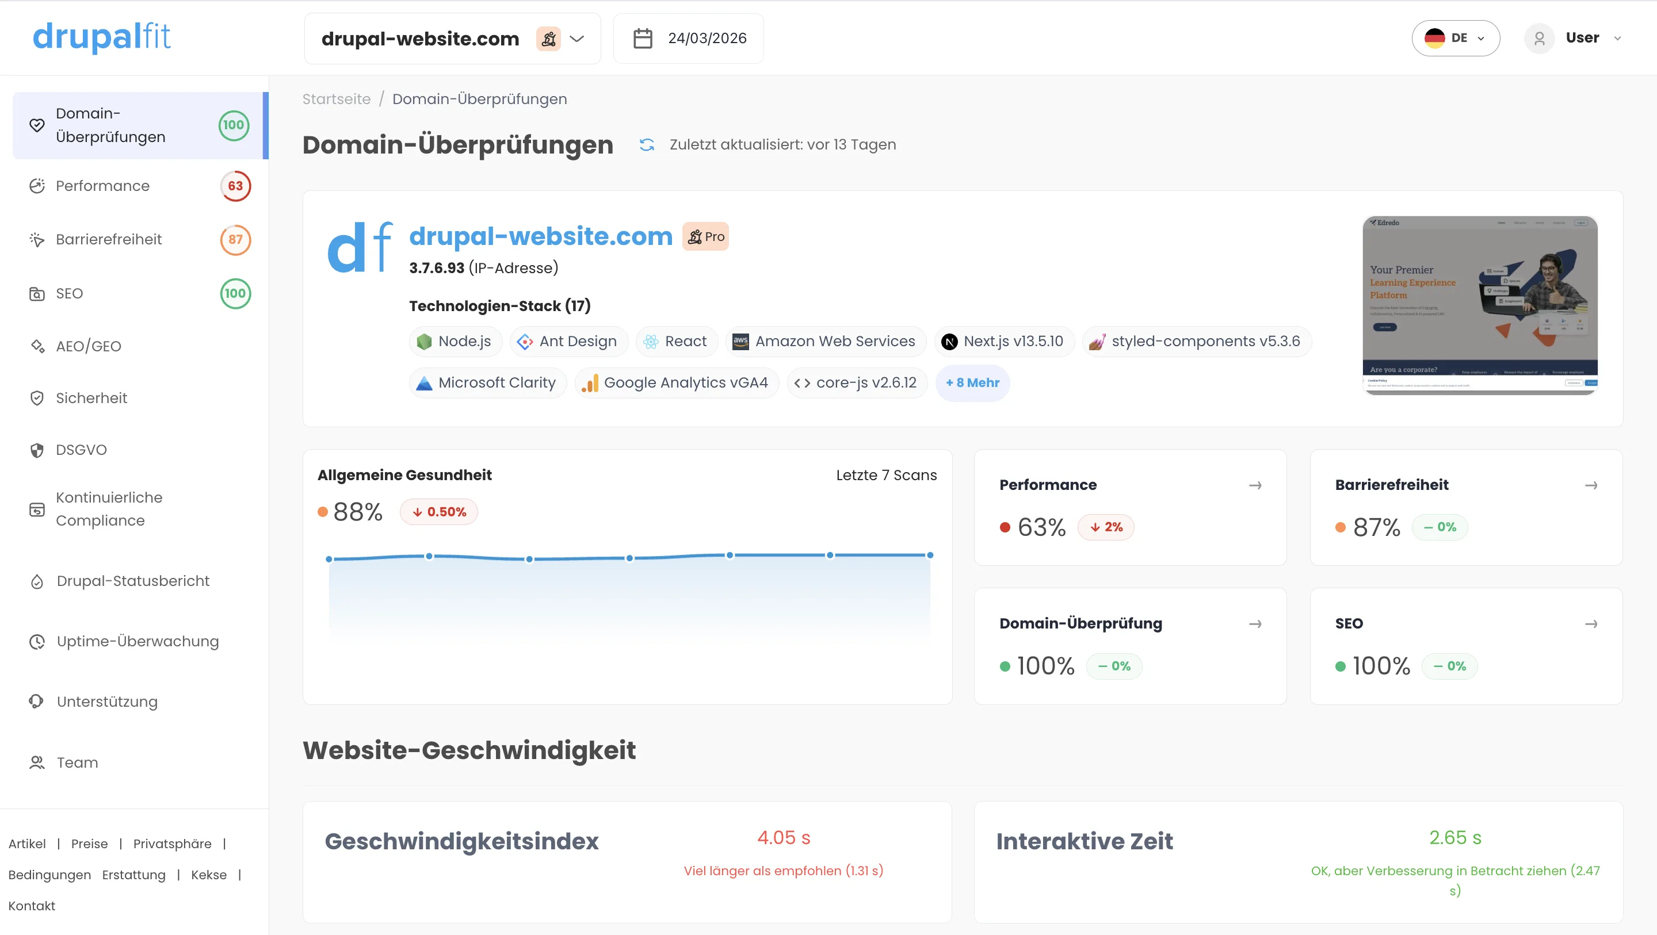Click the Team people icon

[x=37, y=762]
